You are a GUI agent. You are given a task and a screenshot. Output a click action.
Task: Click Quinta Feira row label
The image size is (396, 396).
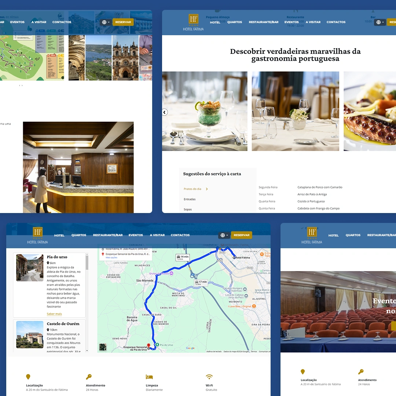[267, 209]
